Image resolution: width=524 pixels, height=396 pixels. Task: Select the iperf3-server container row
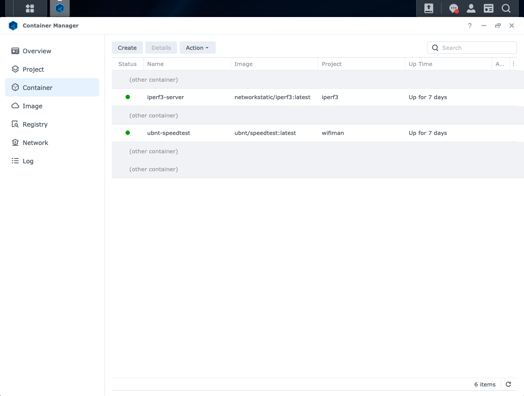[318, 97]
